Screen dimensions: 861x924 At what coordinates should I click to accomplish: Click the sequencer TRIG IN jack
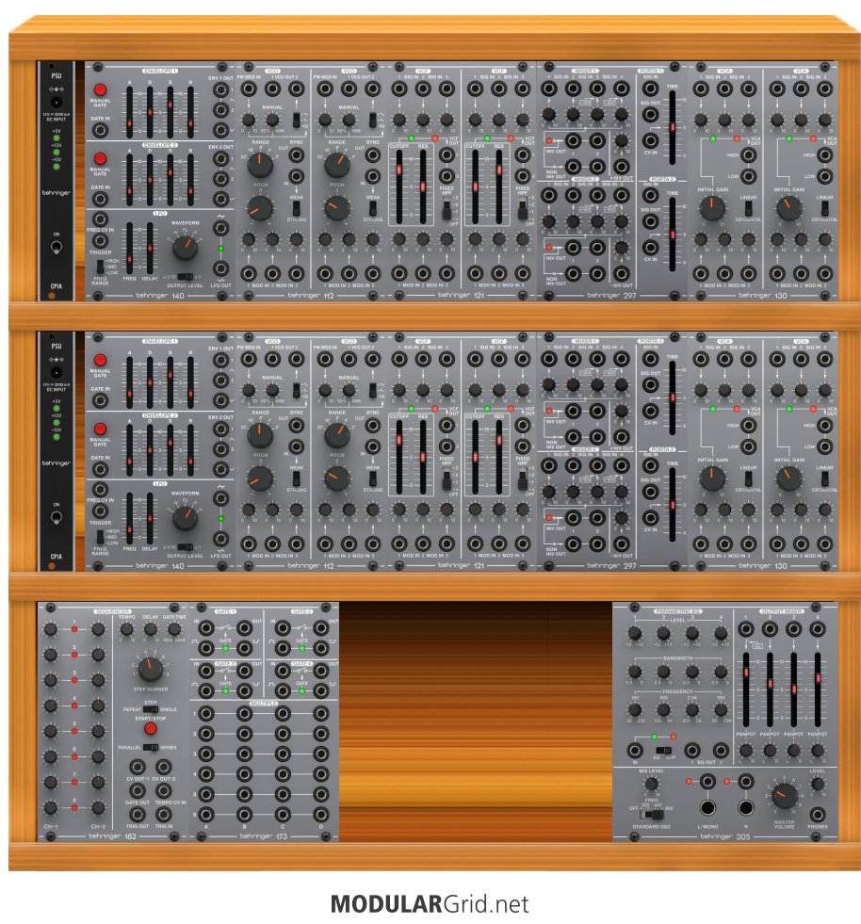[163, 815]
